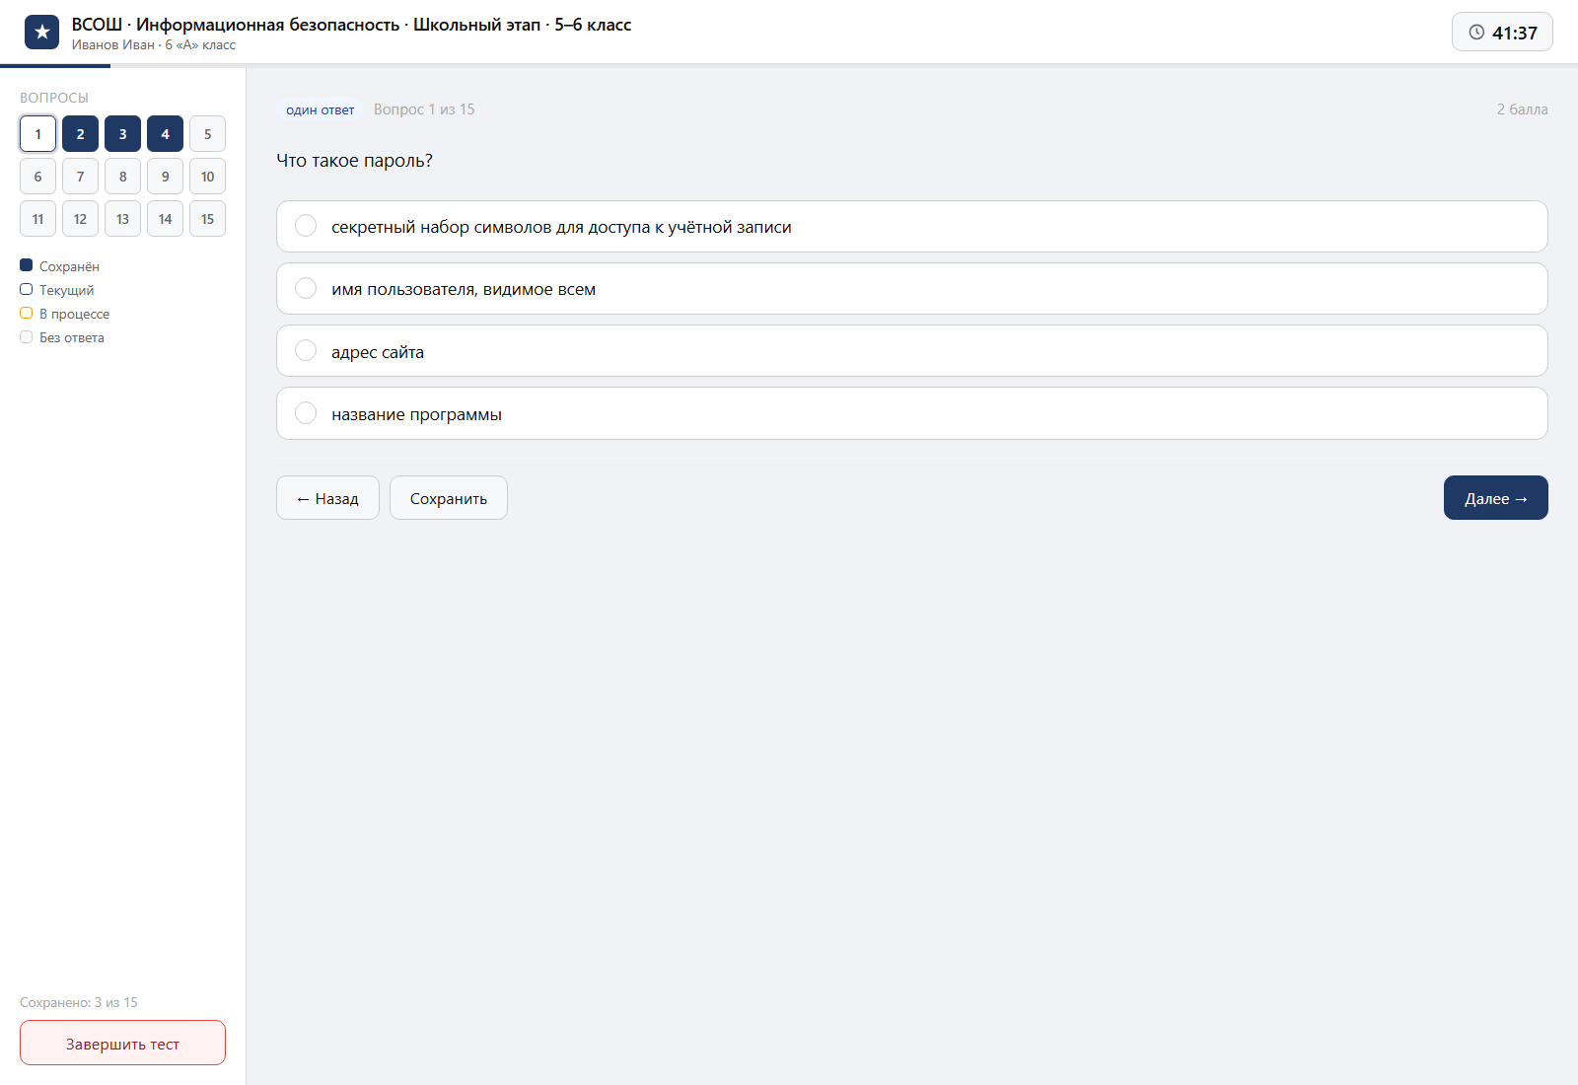Click the 'один ответ' tag
This screenshot has width=1578, height=1085.
(320, 109)
